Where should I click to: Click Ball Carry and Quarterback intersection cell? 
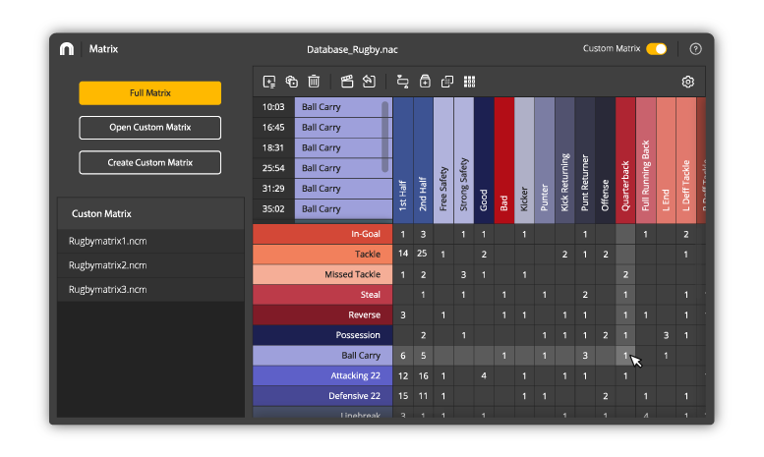click(625, 356)
